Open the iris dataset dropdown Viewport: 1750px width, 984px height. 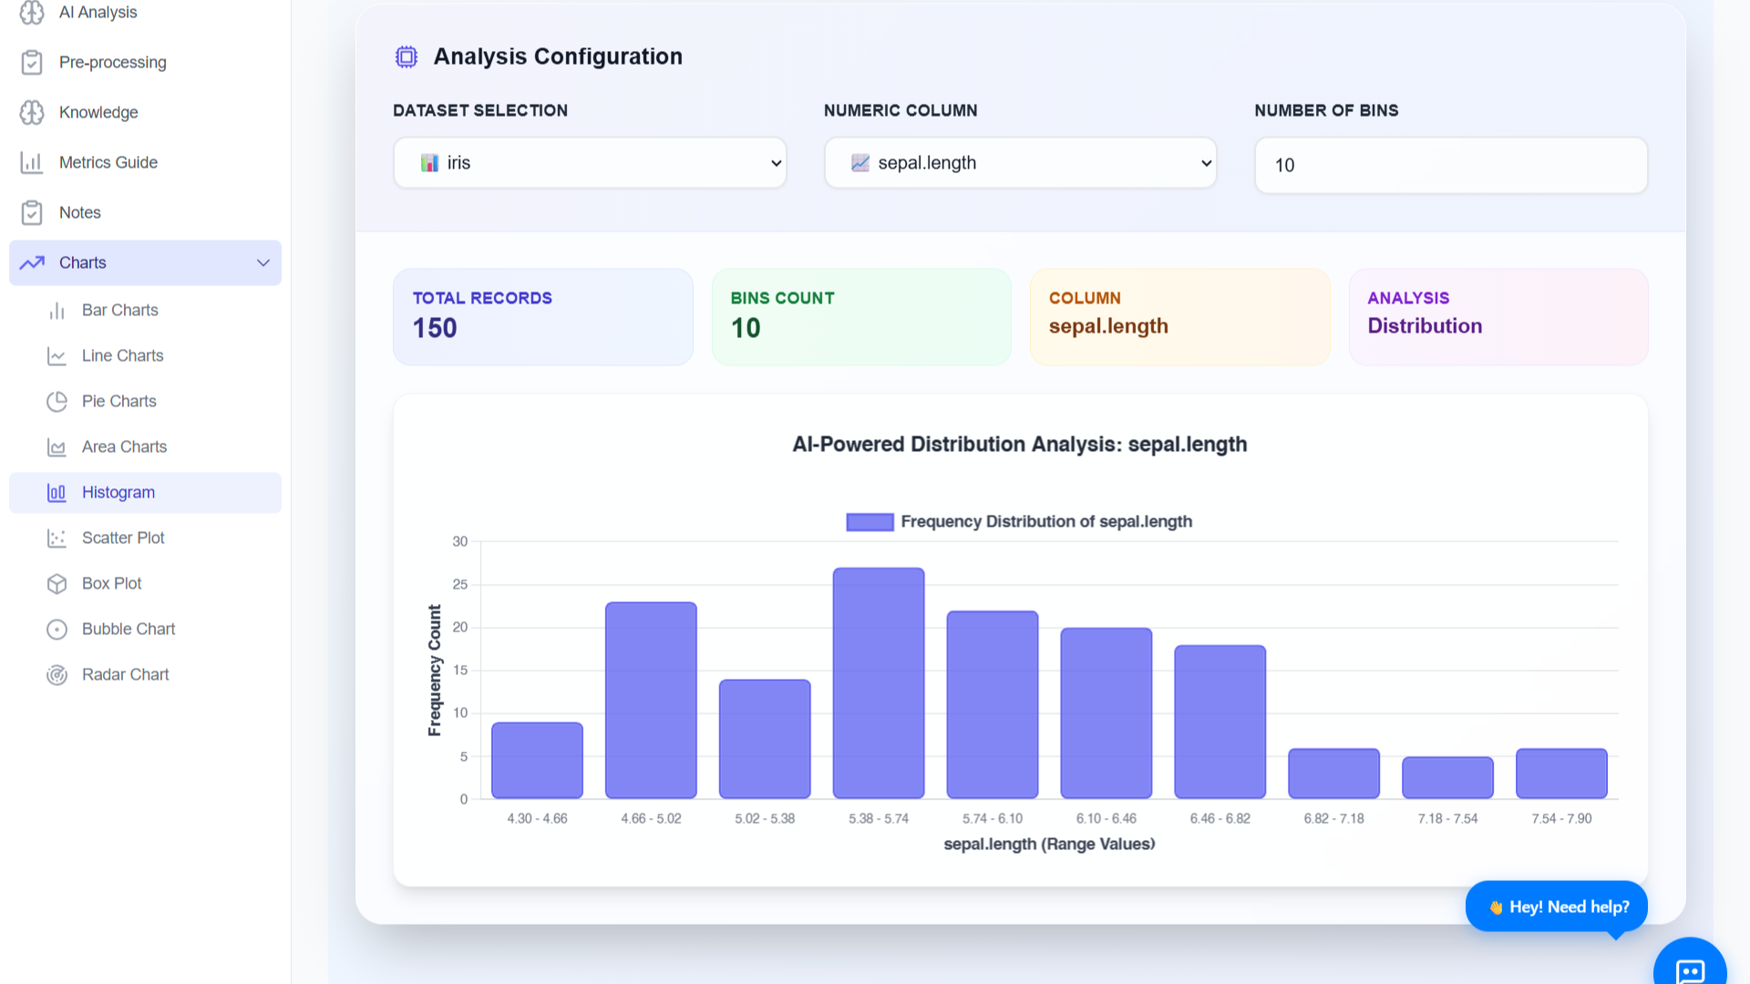click(590, 163)
